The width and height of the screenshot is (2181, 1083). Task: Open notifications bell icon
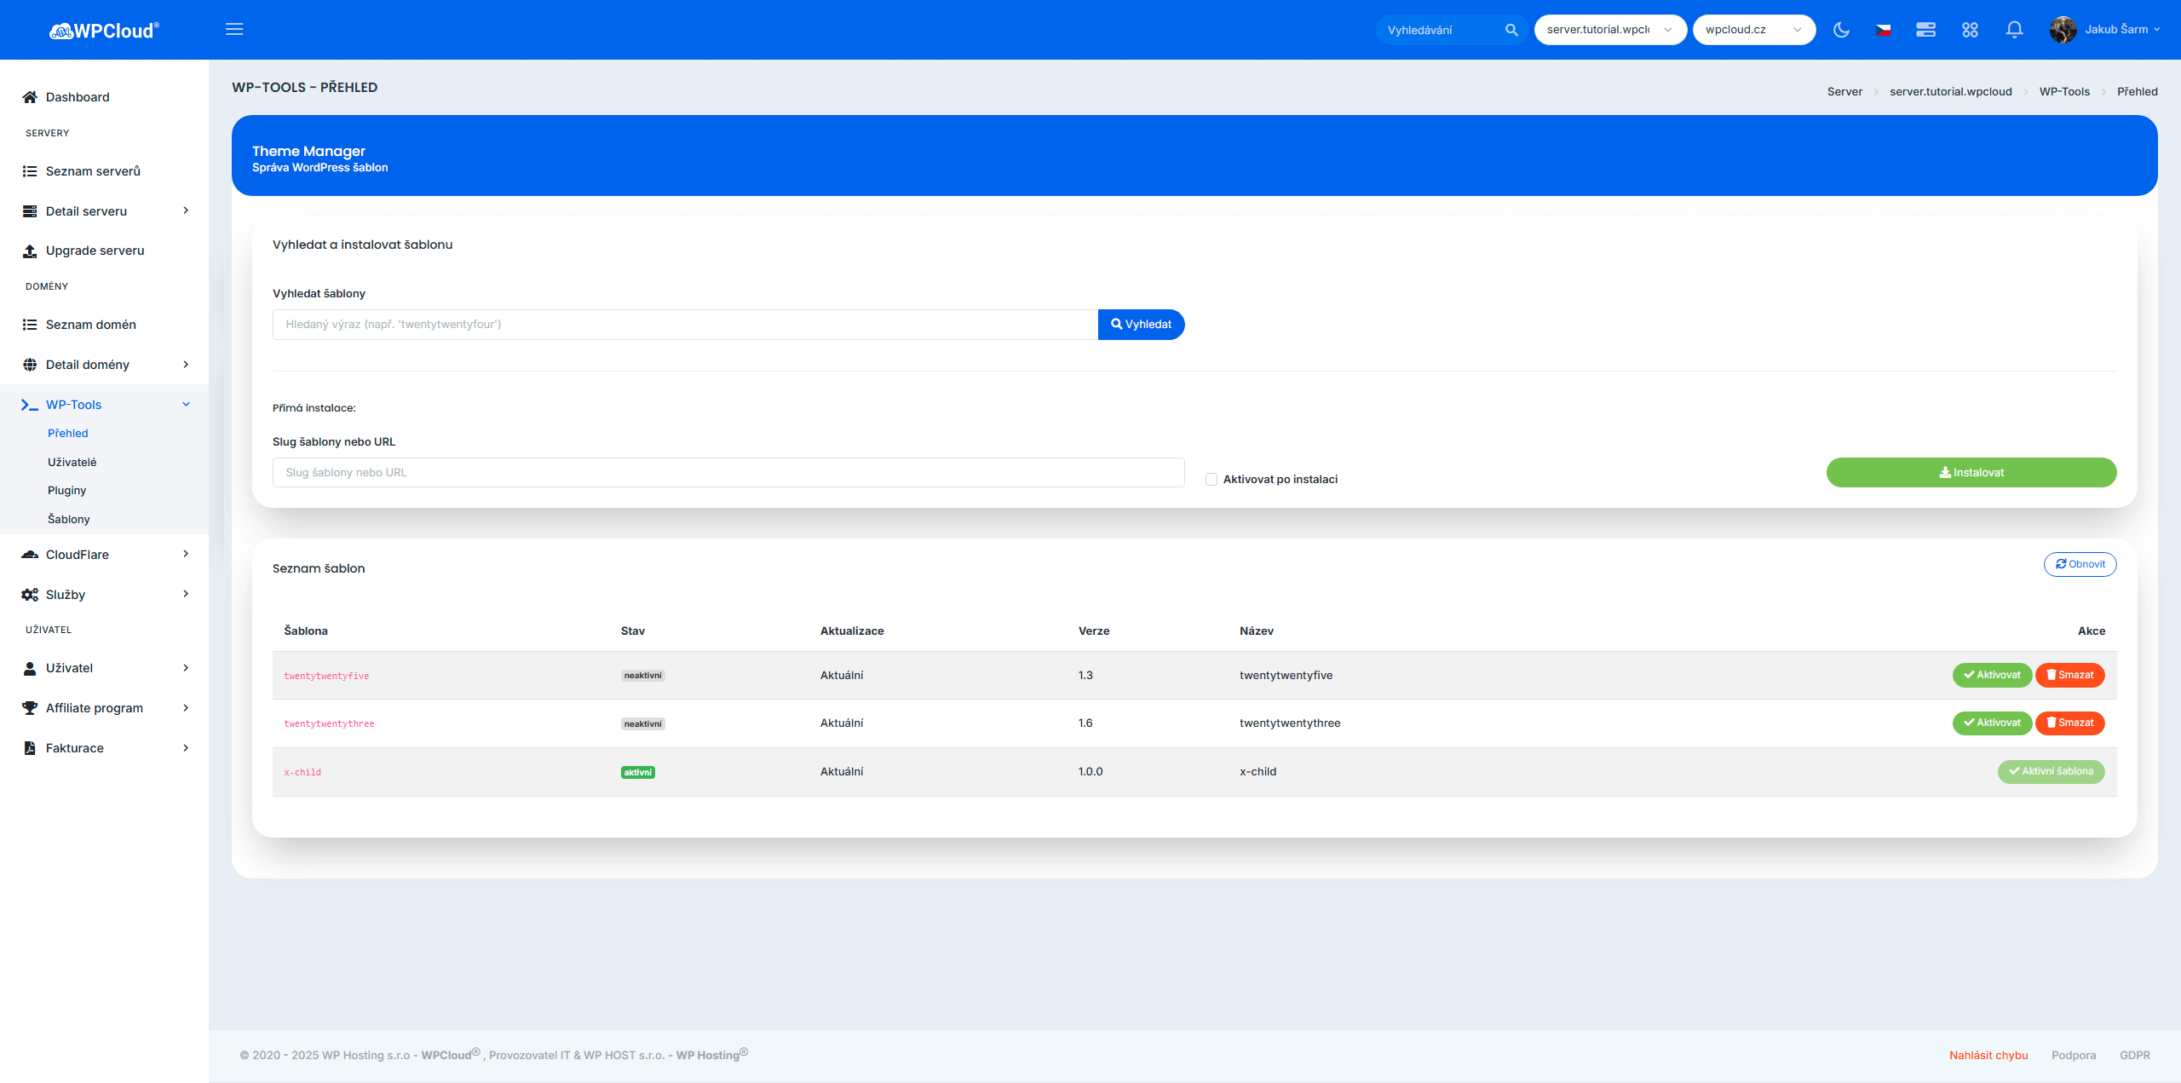click(2014, 30)
